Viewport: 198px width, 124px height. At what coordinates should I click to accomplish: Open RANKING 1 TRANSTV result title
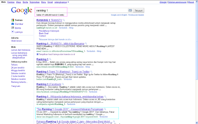pos(49,20)
